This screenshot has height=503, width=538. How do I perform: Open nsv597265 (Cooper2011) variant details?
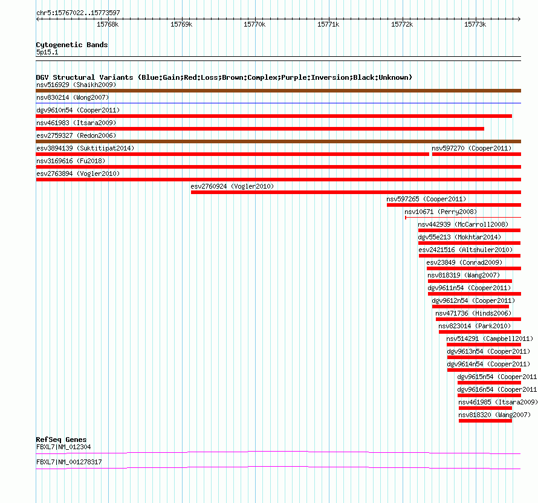click(x=426, y=199)
